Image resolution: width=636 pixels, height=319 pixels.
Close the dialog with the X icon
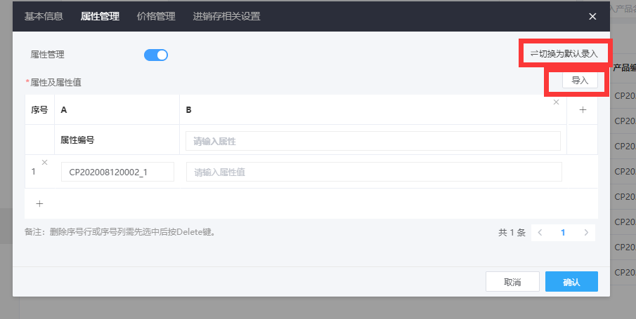(x=592, y=17)
